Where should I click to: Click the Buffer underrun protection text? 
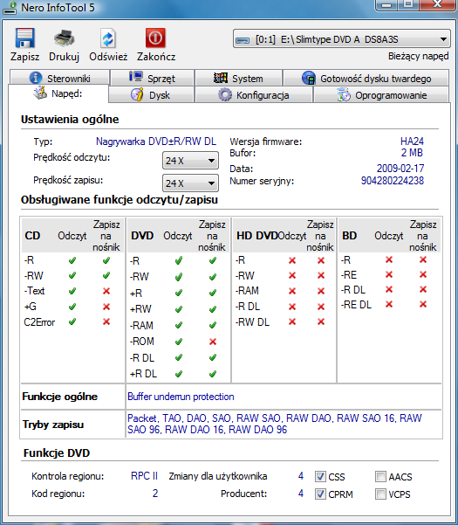[181, 397]
